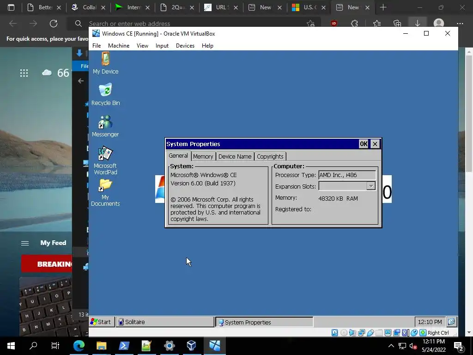Click the CE taskbar clock 12:10 PM
The image size is (473, 355).
pos(430,322)
